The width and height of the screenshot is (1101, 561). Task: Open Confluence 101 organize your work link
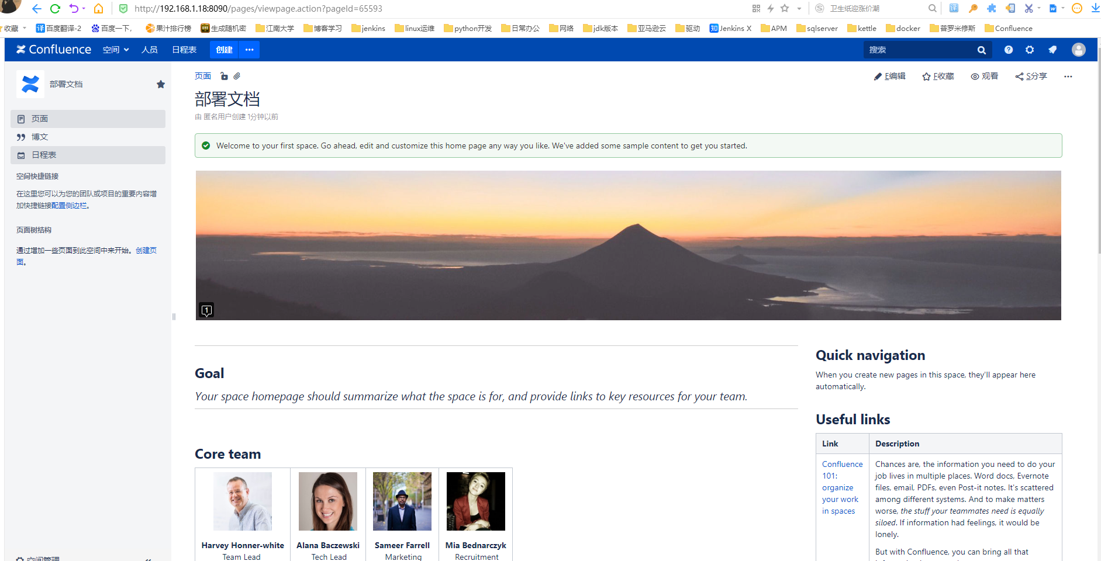point(842,487)
